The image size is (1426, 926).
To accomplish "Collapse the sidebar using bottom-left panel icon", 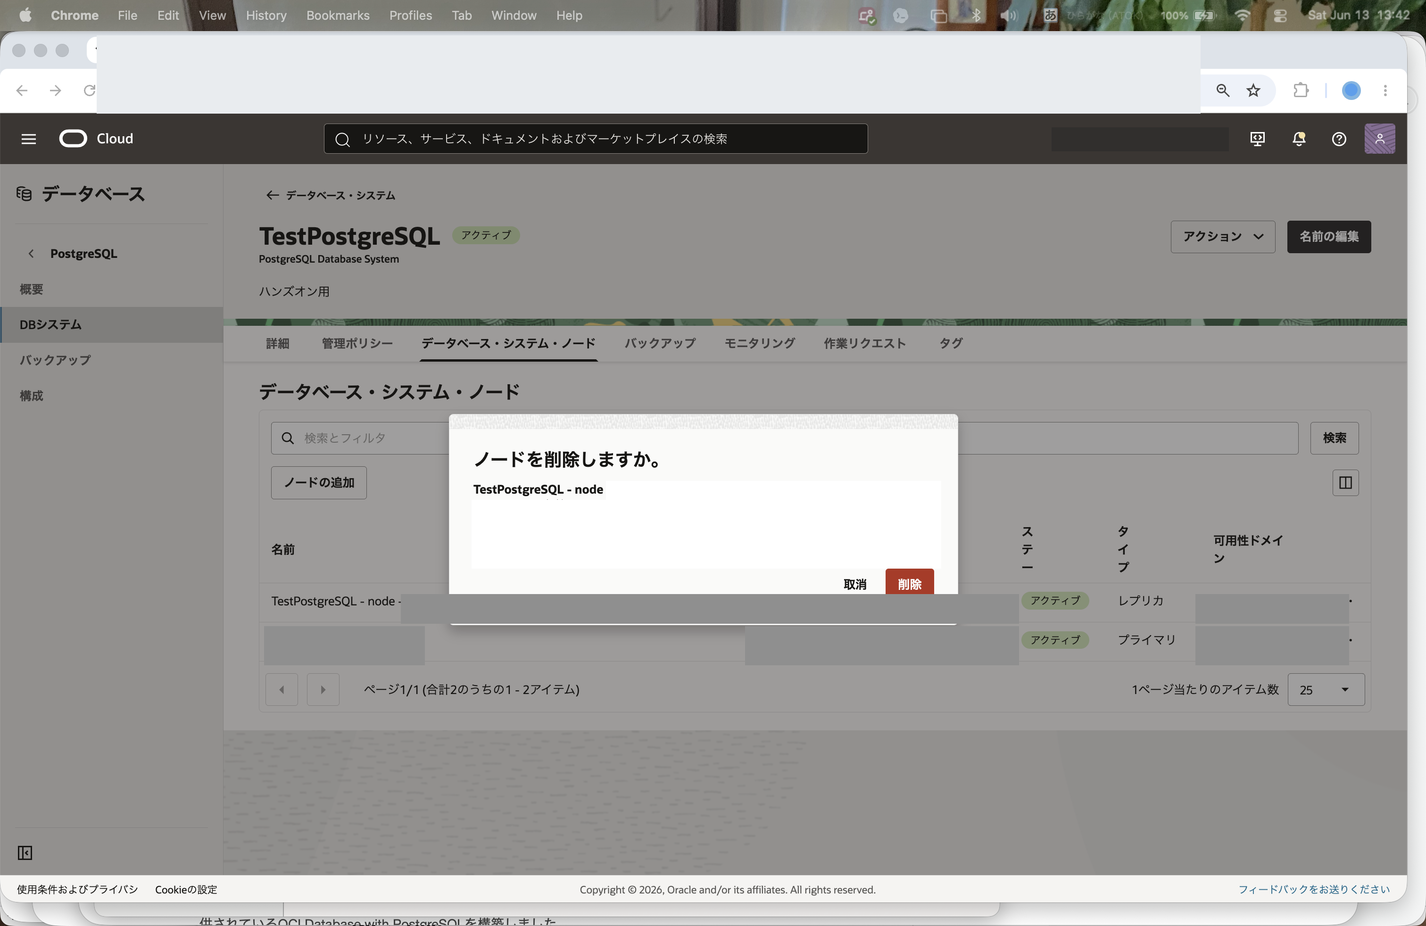I will coord(25,852).
